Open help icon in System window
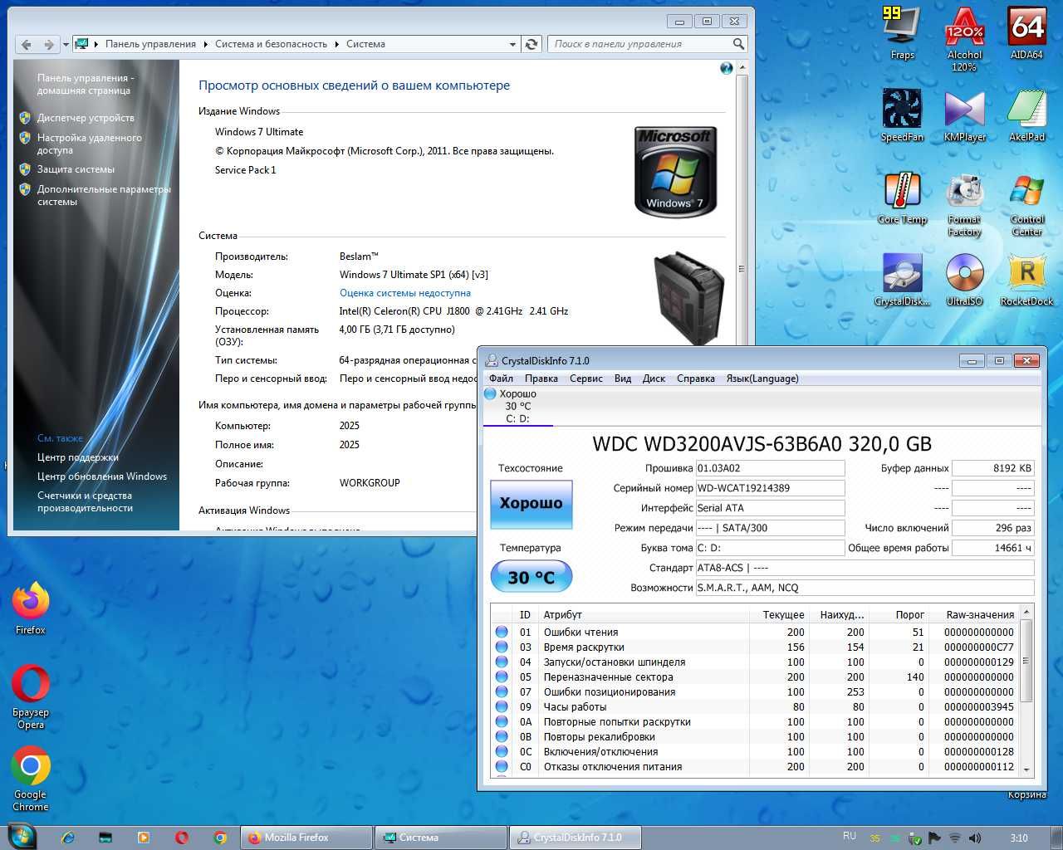Screen dimensions: 1063x850 727,68
